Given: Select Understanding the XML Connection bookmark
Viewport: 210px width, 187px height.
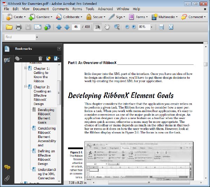Looking at the screenshot, I should (x=47, y=174).
